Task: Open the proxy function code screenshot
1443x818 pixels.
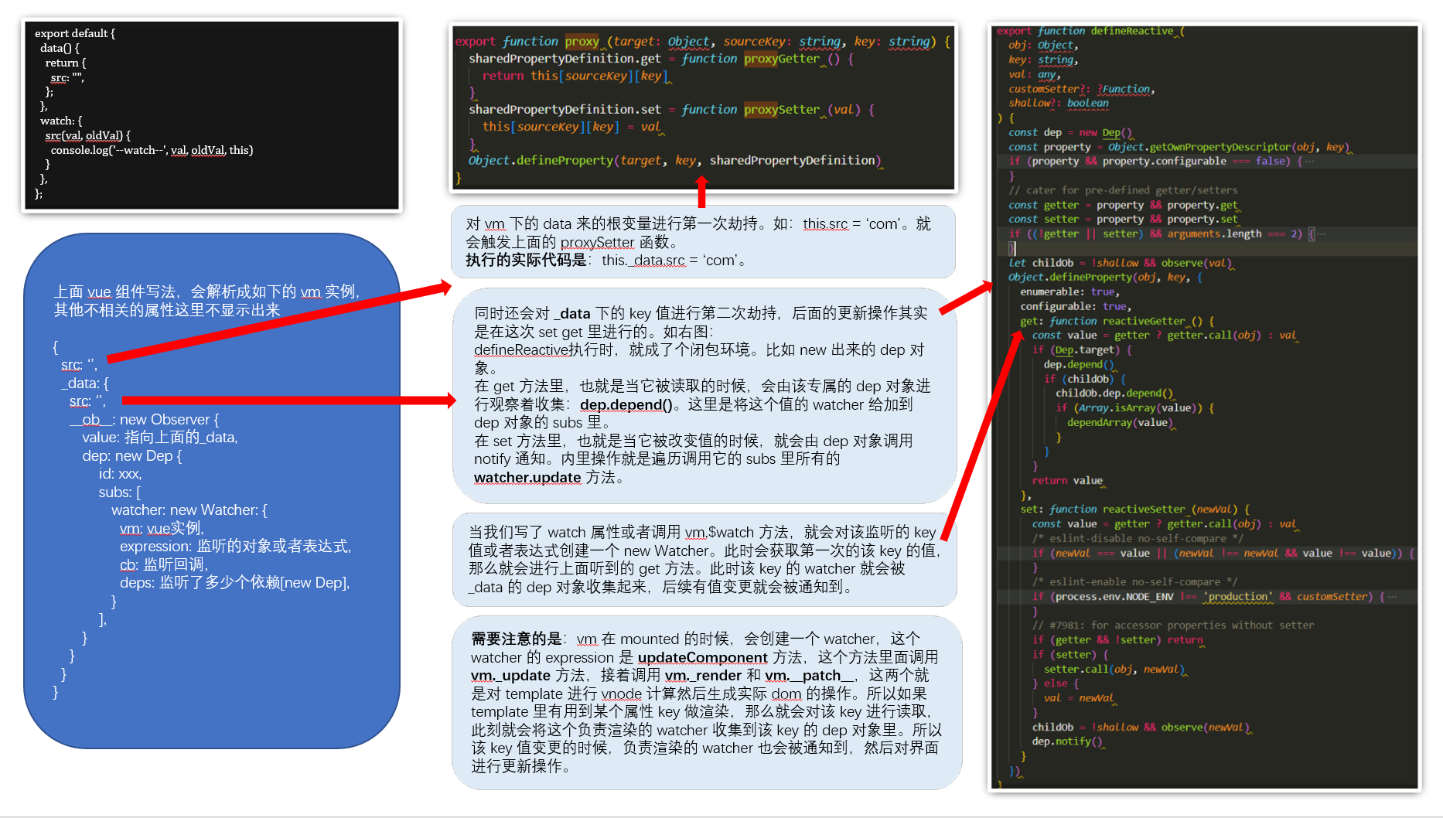Action: point(703,107)
